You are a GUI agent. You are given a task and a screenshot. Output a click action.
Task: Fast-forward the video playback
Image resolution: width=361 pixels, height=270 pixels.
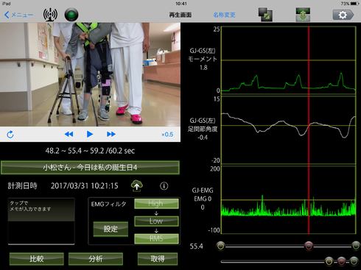[x=111, y=134]
